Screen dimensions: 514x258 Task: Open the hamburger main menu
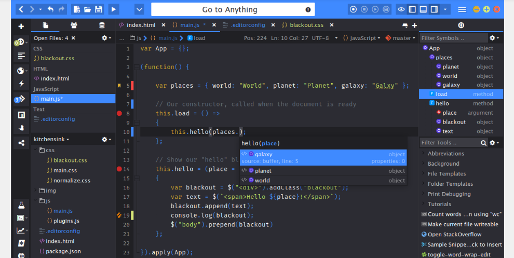(462, 9)
